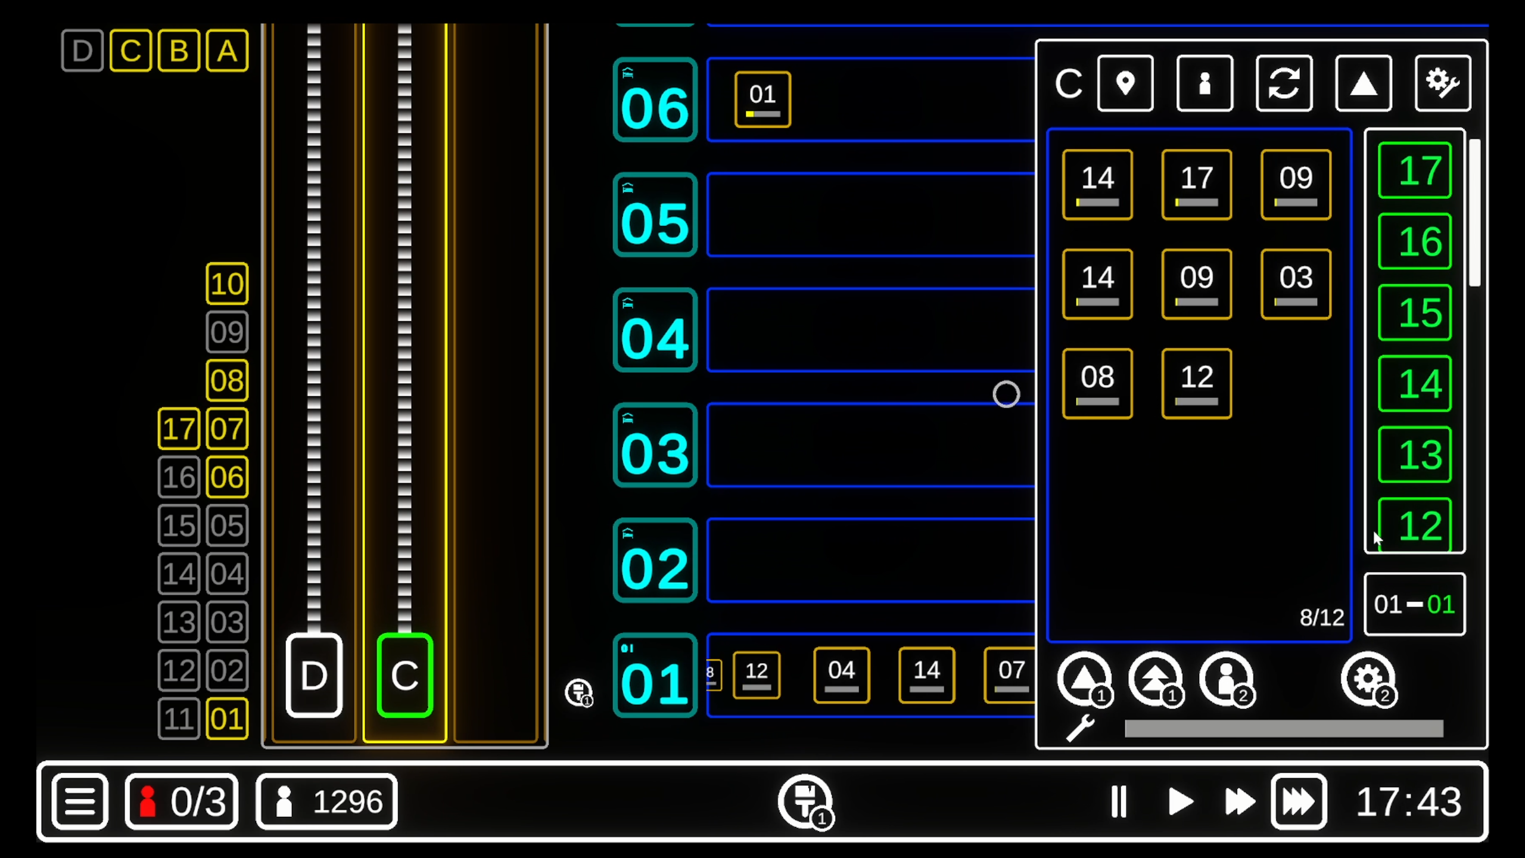Set triple fast-forward speed
Image resolution: width=1525 pixels, height=858 pixels.
[1298, 801]
